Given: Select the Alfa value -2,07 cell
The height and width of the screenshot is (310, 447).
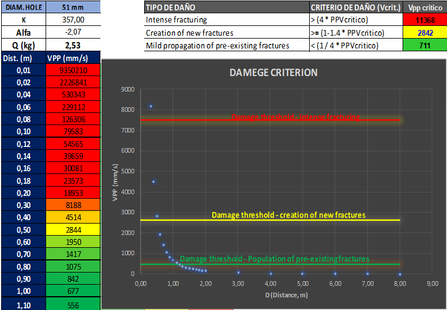Looking at the screenshot, I should pos(73,32).
